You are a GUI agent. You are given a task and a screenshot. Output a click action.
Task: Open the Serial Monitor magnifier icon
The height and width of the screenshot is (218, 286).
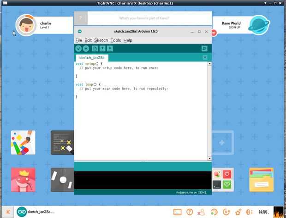click(204, 48)
